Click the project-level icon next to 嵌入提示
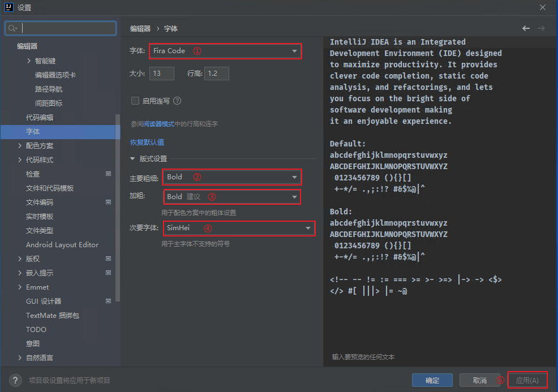The width and height of the screenshot is (558, 392). pyautogui.click(x=109, y=273)
